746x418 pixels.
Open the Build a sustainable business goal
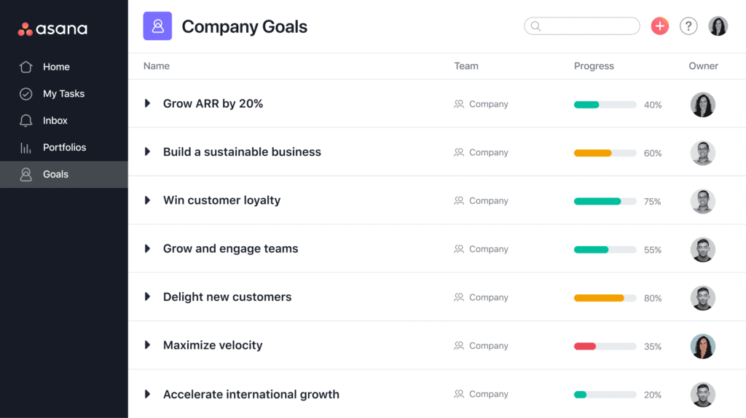click(x=242, y=152)
